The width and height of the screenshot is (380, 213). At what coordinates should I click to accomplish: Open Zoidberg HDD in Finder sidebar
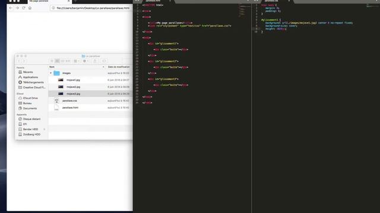tap(31, 134)
